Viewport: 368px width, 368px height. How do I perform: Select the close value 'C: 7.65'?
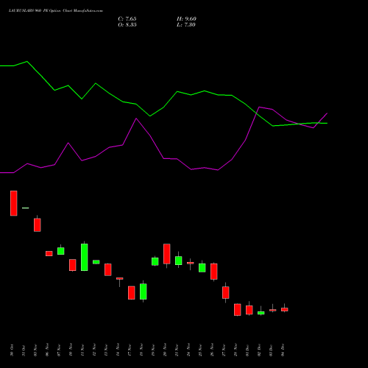point(127,19)
